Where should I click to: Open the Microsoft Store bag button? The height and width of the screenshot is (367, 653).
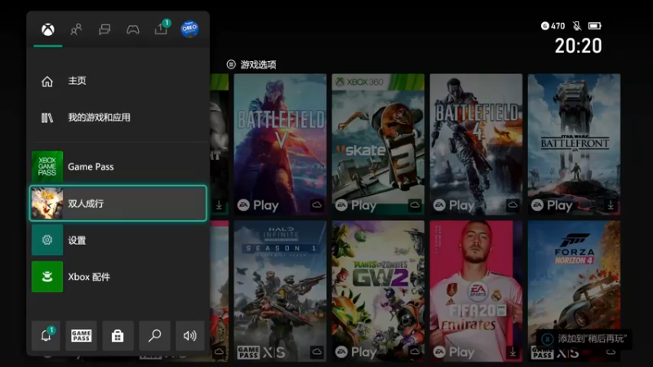(x=118, y=335)
